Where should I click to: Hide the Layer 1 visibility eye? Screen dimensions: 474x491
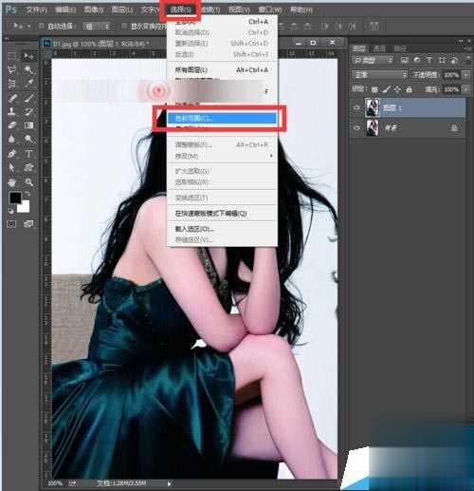pyautogui.click(x=356, y=108)
